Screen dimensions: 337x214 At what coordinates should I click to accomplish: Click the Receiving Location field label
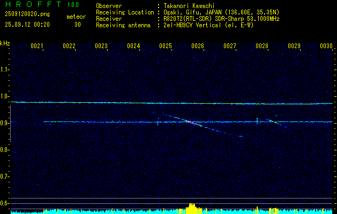(x=125, y=12)
